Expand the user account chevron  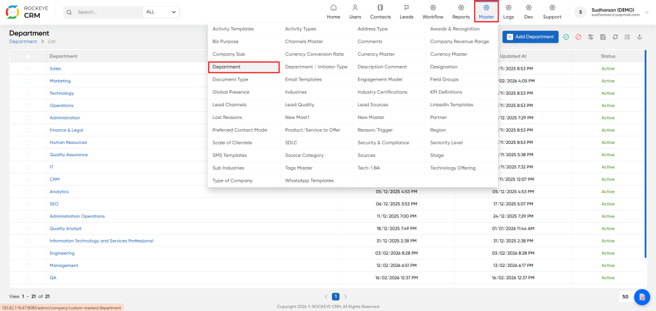pyautogui.click(x=647, y=13)
